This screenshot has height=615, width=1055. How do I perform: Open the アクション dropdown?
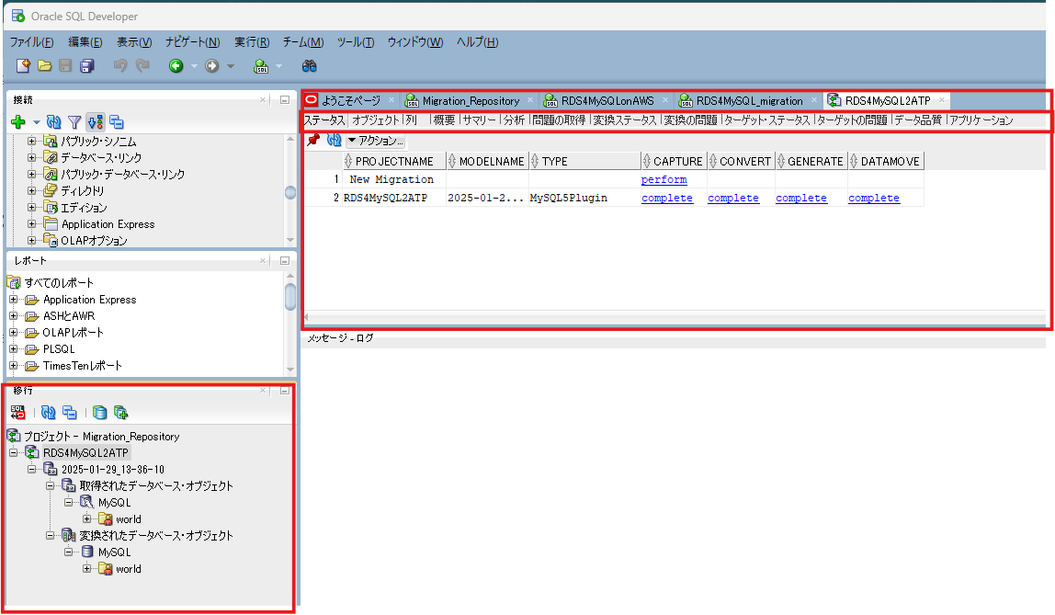tap(376, 140)
